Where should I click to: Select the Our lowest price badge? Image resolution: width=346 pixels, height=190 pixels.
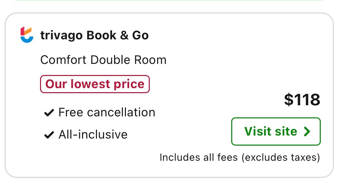pyautogui.click(x=95, y=84)
